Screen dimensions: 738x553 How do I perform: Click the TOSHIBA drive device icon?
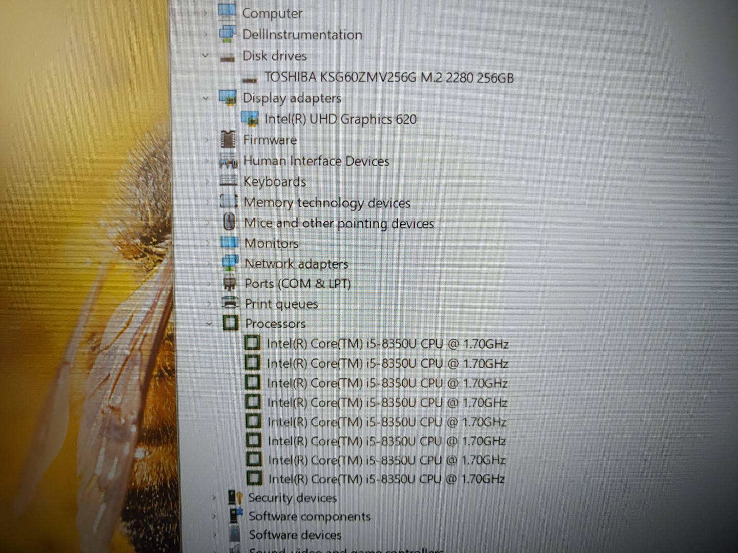tap(250, 79)
